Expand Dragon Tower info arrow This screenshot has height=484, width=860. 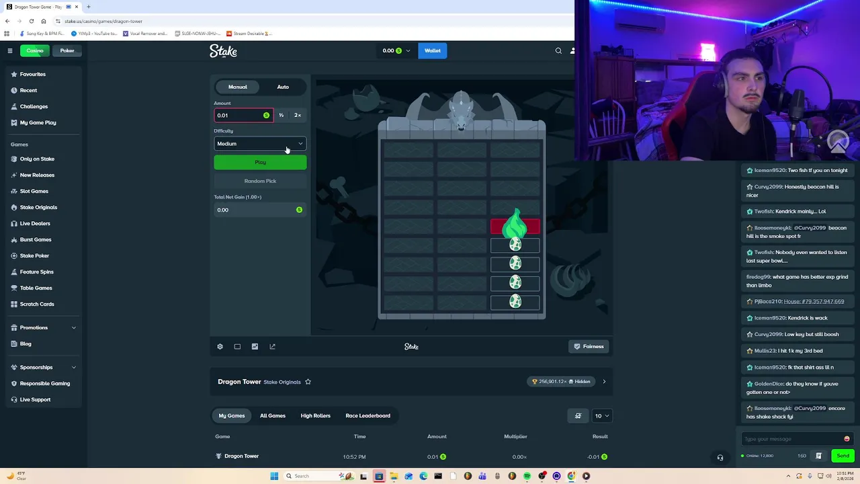click(x=603, y=382)
